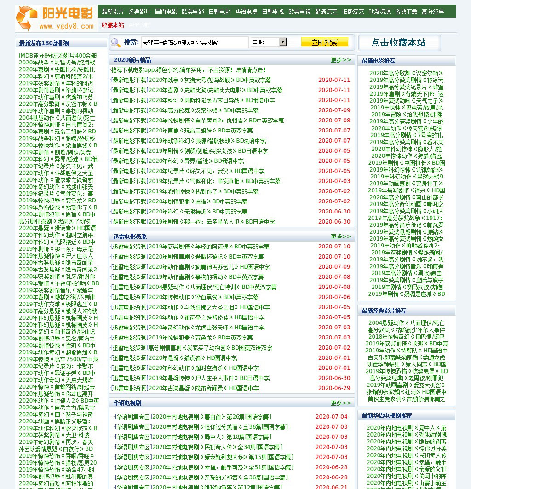Click the 点击收藏本站 bookmark button
This screenshot has height=489, width=552.
pyautogui.click(x=399, y=43)
